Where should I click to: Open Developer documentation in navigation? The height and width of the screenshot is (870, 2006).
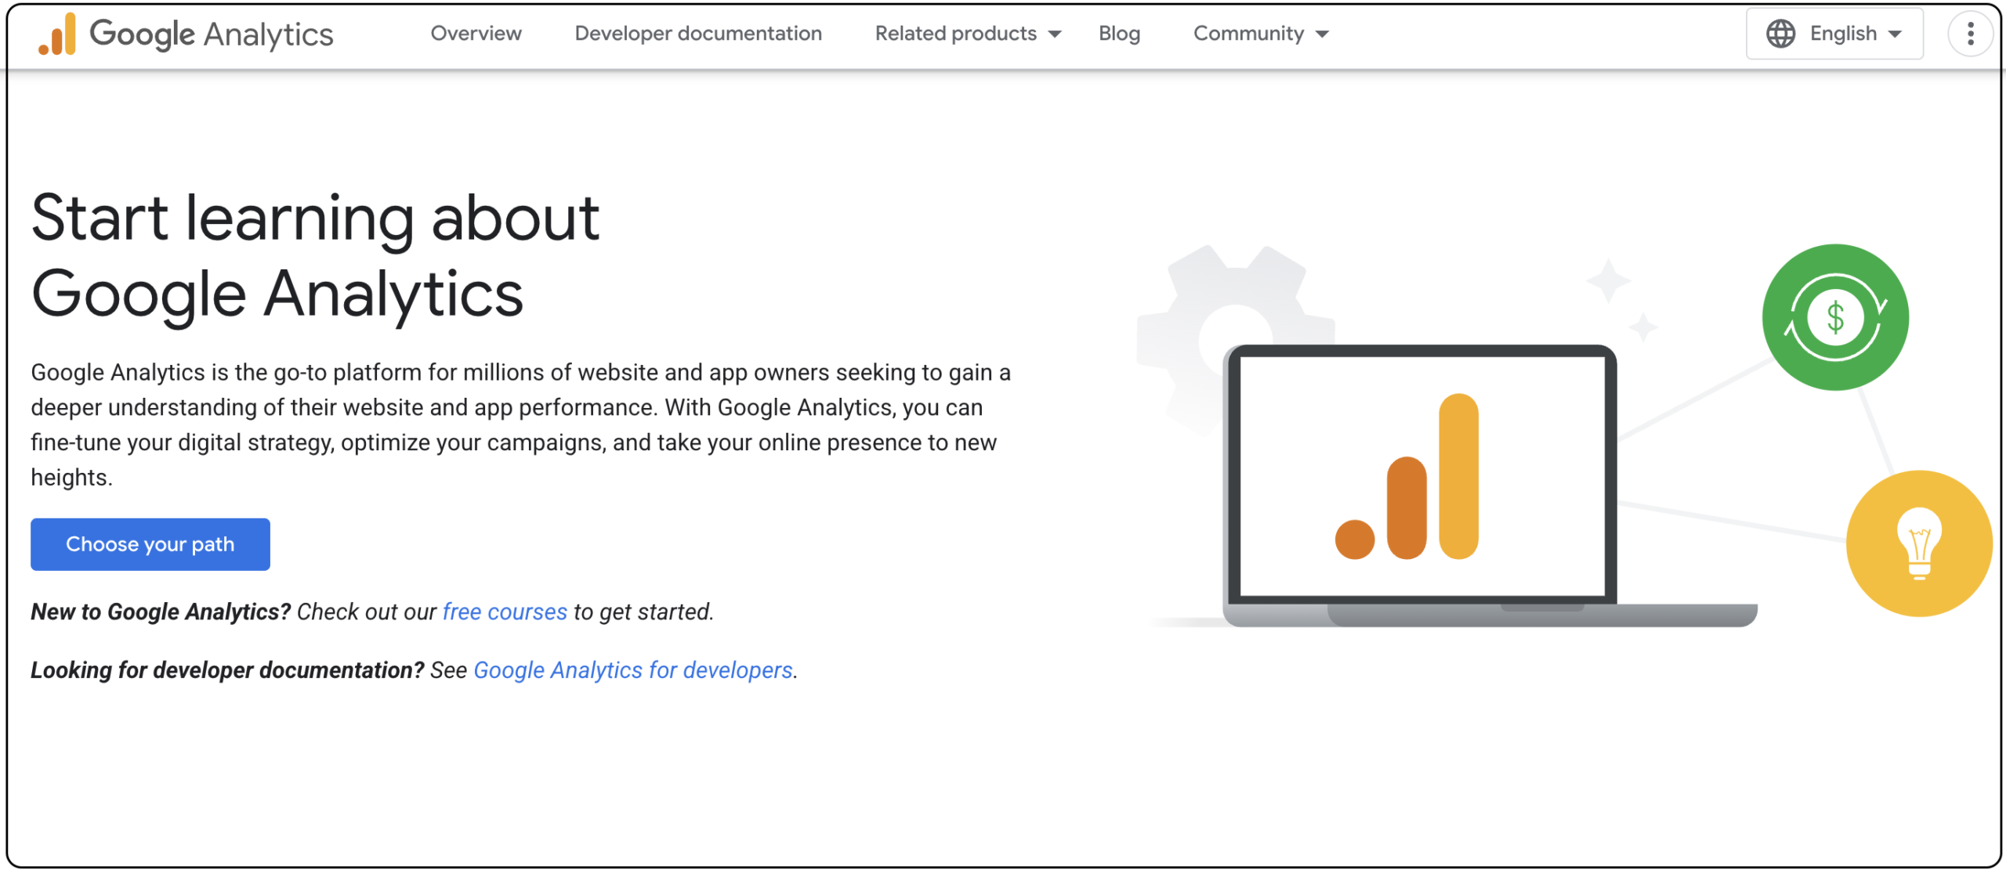698,34
